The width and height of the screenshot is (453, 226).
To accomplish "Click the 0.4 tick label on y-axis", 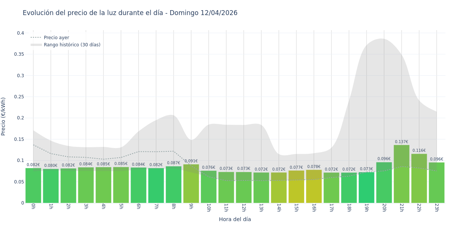I will point(20,33).
